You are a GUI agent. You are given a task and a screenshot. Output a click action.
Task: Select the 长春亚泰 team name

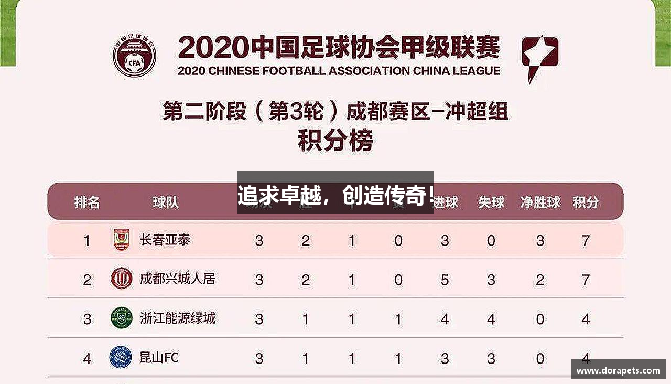point(165,240)
